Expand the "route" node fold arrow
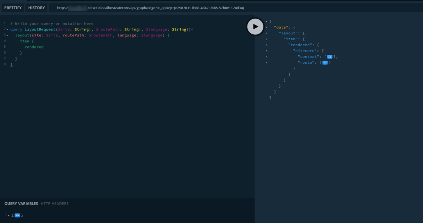The width and height of the screenshot is (423, 223). (x=266, y=63)
